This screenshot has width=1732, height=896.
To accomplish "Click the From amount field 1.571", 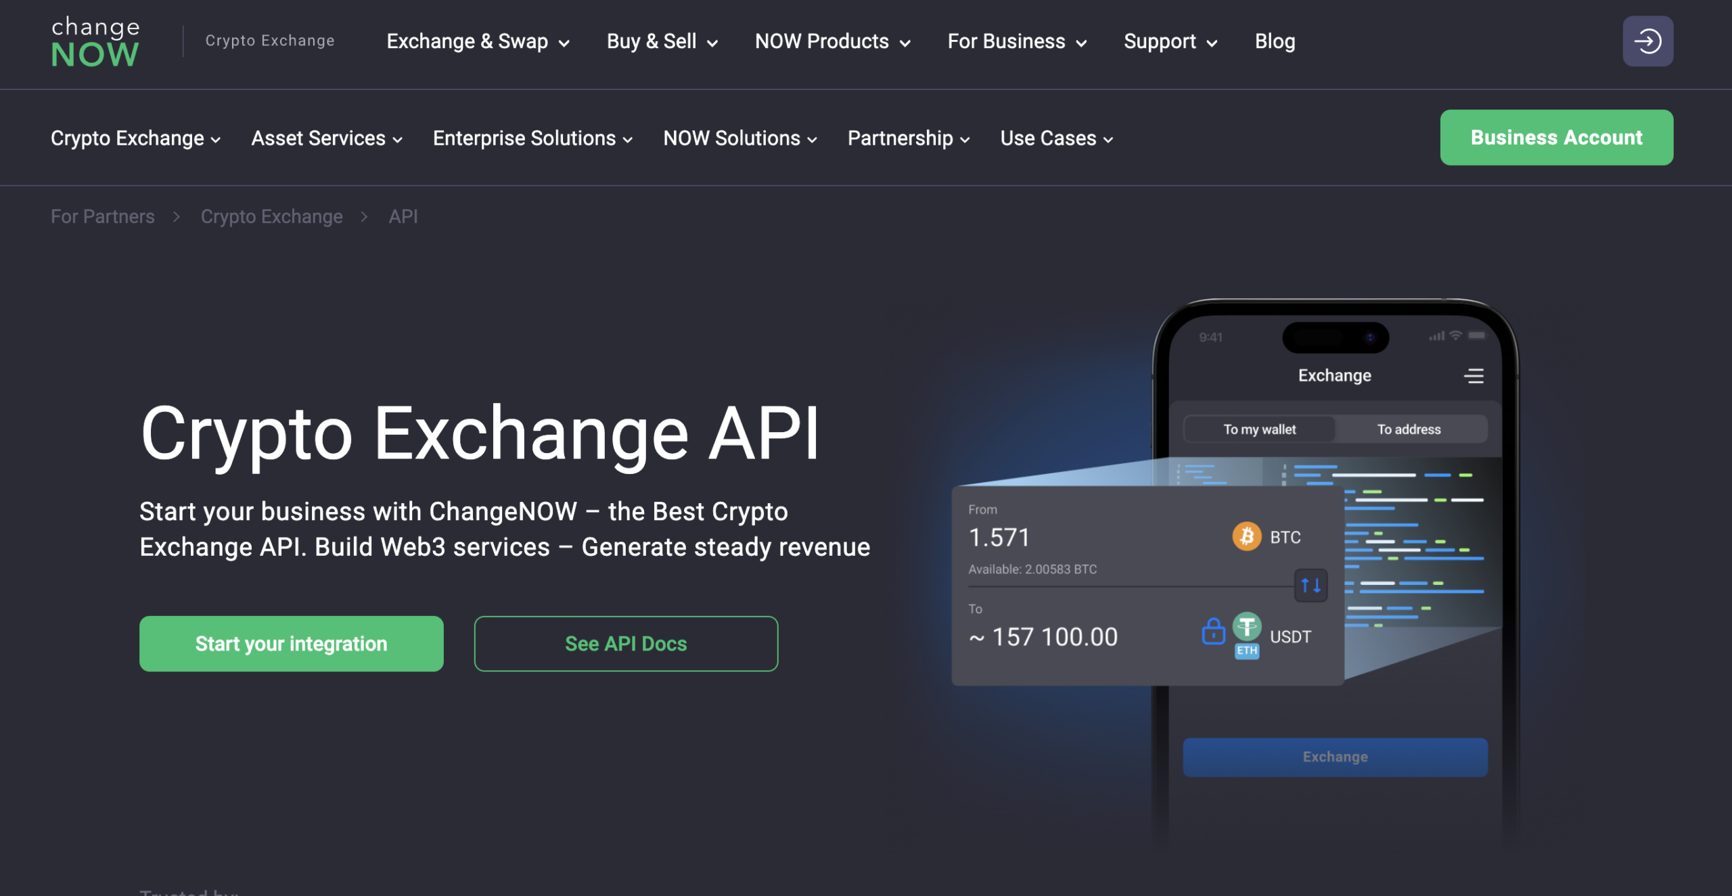I will 999,538.
